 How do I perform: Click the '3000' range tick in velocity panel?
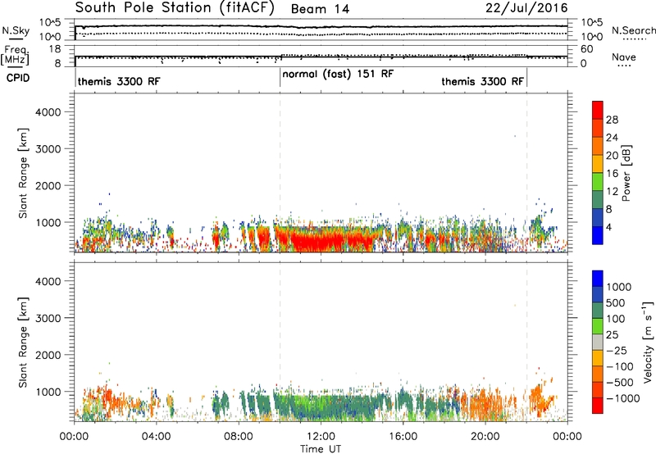pyautogui.click(x=48, y=318)
